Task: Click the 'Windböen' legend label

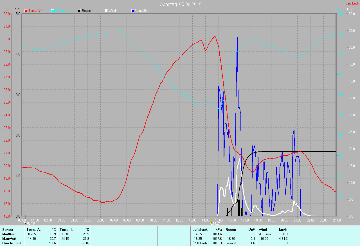Action: pyautogui.click(x=142, y=11)
